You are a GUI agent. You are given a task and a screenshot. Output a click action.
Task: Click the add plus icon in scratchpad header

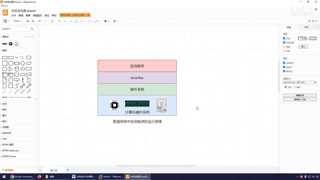coord(27,37)
